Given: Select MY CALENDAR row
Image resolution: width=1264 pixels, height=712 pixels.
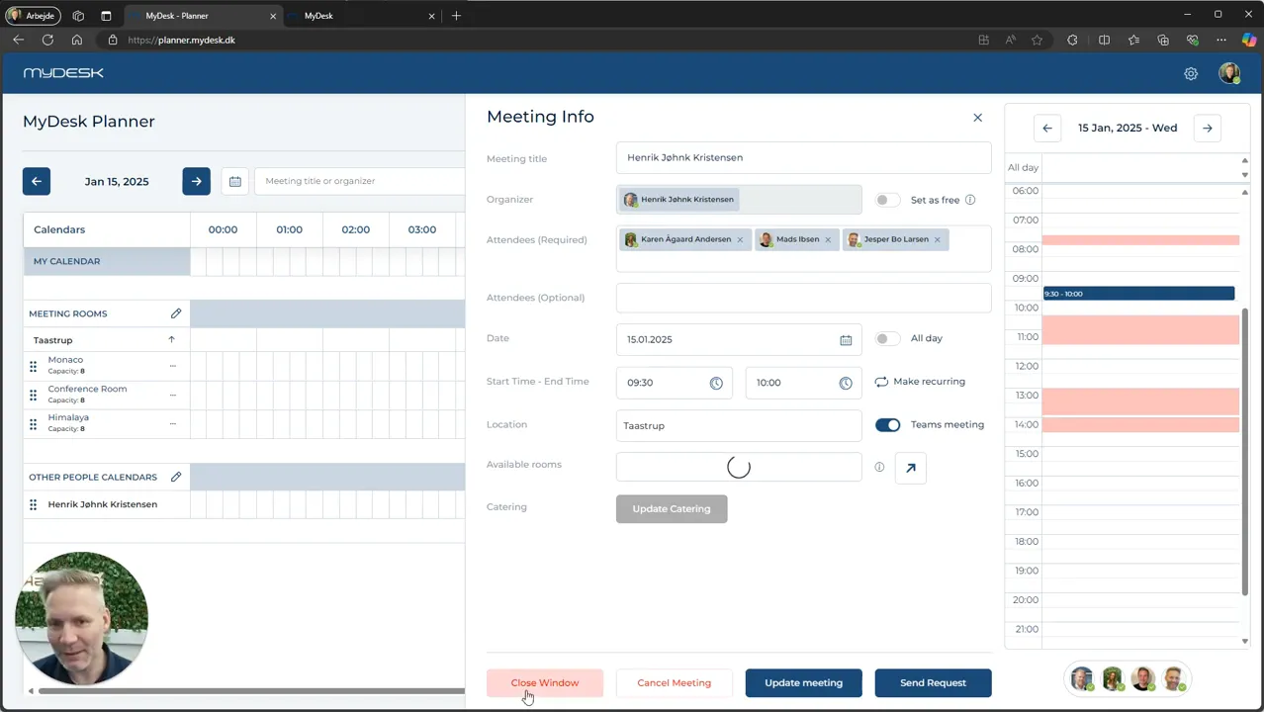Looking at the screenshot, I should pos(107,261).
